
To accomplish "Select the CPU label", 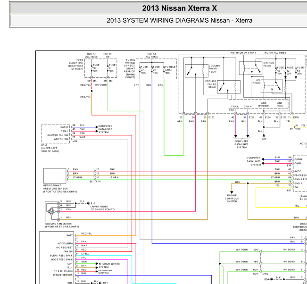I will (232, 110).
